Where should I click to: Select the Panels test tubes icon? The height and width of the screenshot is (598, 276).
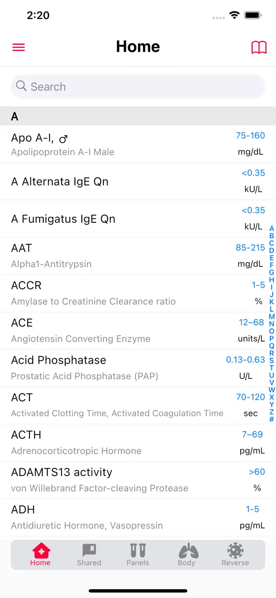click(138, 550)
